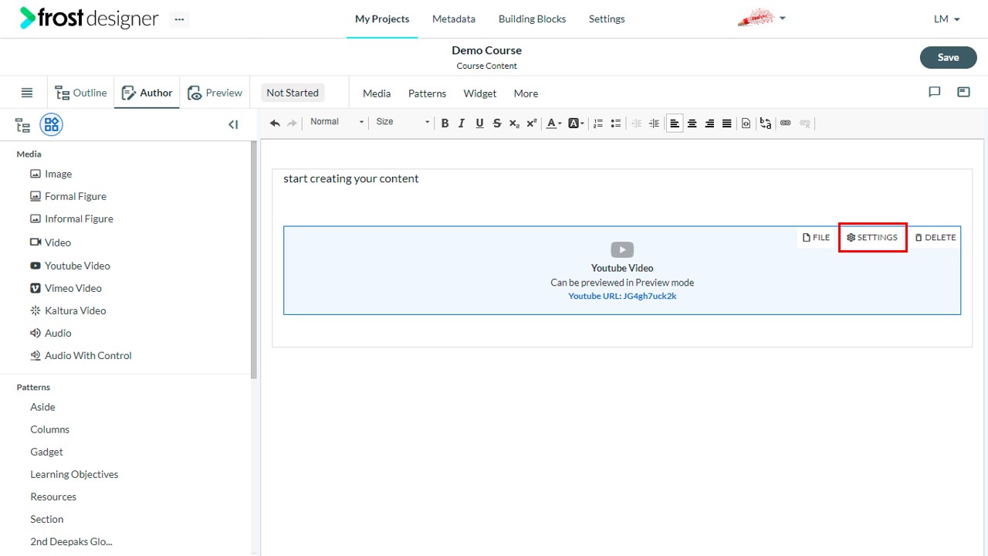Insert a numbered list

(x=598, y=124)
